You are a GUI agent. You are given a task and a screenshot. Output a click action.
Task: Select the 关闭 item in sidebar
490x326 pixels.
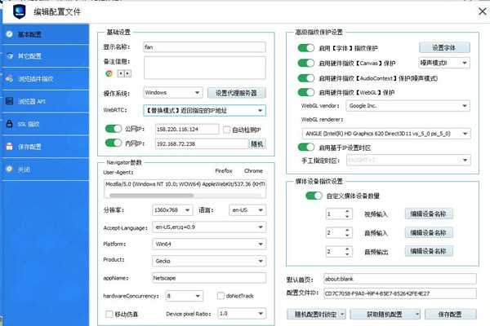click(44, 169)
